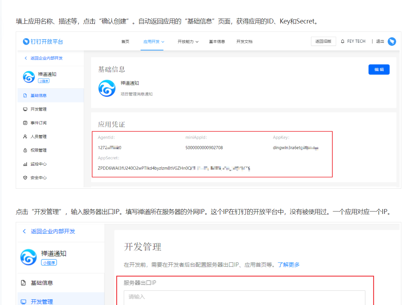Screen dimensions: 408x305
Task: Click the 事件订阅 icon in sidebar
Action: (25, 123)
